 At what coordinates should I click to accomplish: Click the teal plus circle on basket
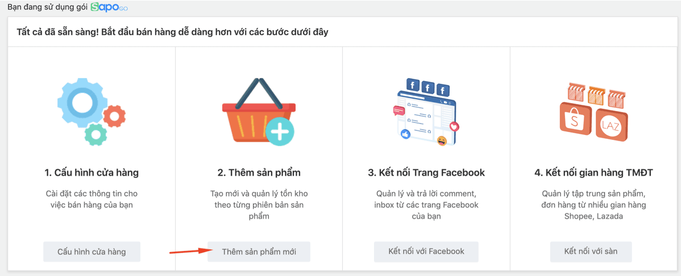click(x=280, y=131)
